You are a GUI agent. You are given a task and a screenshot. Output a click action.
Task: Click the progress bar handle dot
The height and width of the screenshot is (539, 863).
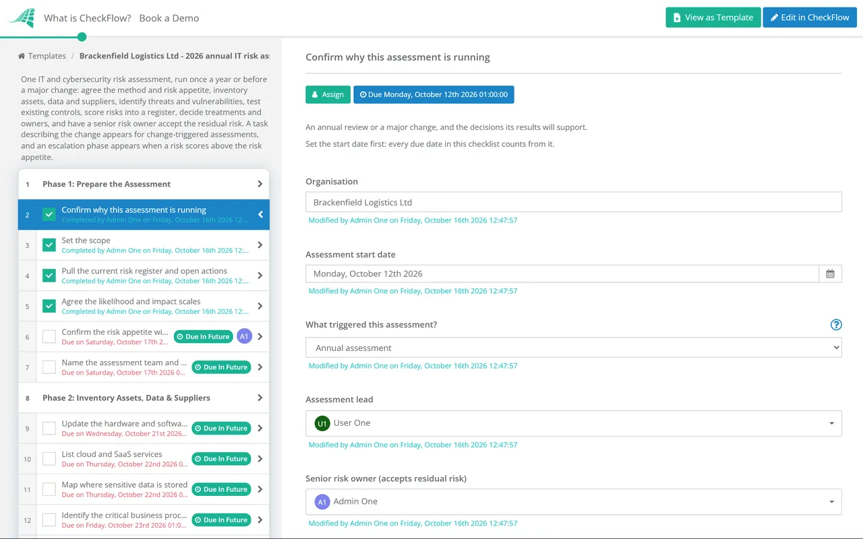pyautogui.click(x=82, y=37)
